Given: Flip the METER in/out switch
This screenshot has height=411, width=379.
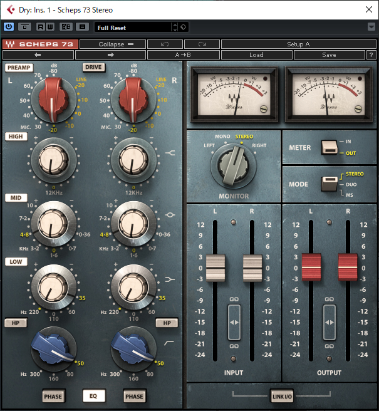Looking at the screenshot, I should click(330, 147).
